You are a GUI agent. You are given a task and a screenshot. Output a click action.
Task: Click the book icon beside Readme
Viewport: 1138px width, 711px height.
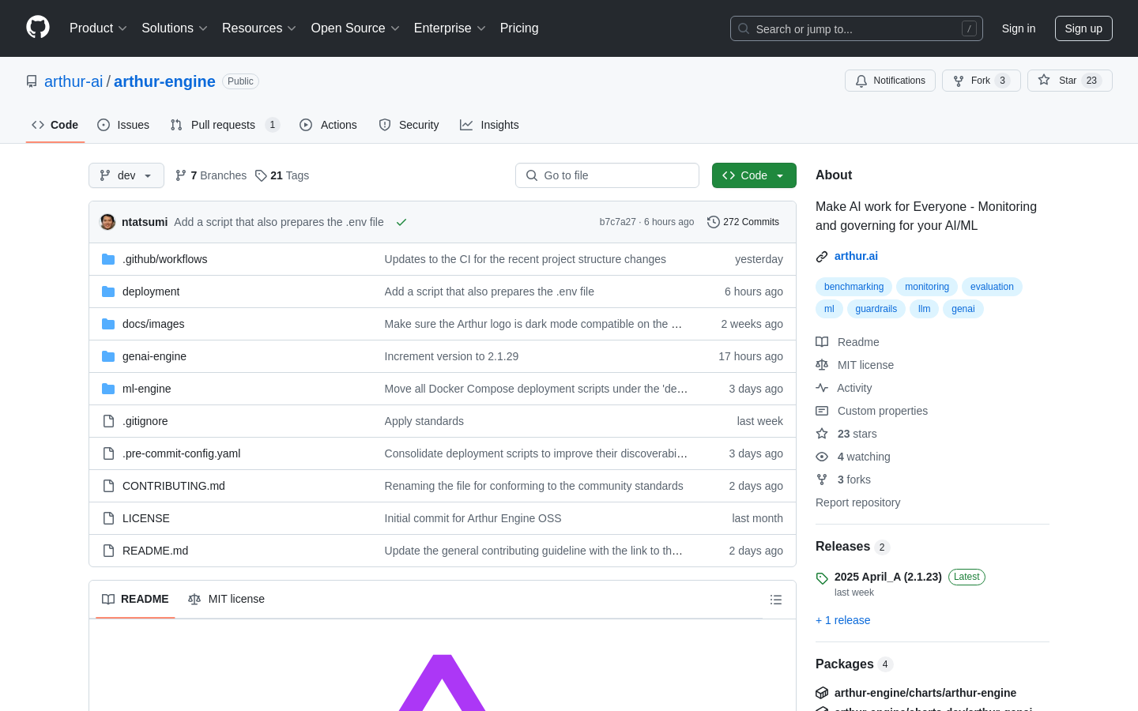tap(822, 342)
